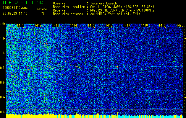Click the 1417 time marker
The height and width of the screenshot is (118, 186).
(x=127, y=25)
